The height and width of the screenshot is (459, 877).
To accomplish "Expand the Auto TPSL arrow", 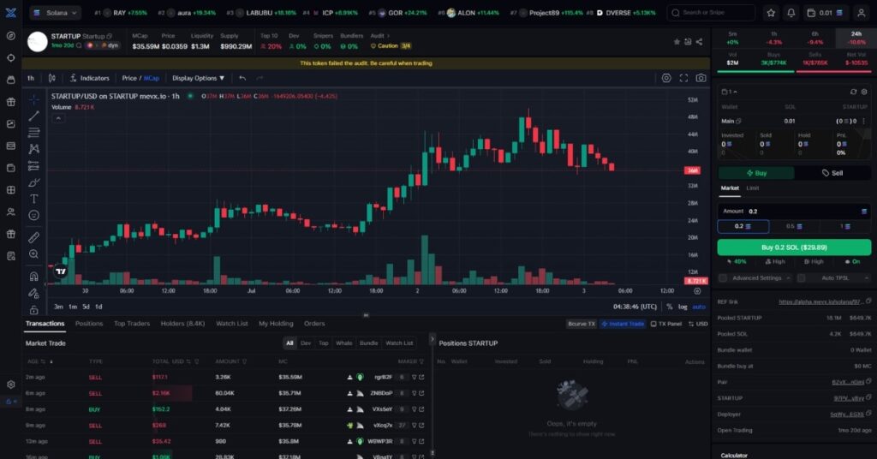I will tap(867, 277).
